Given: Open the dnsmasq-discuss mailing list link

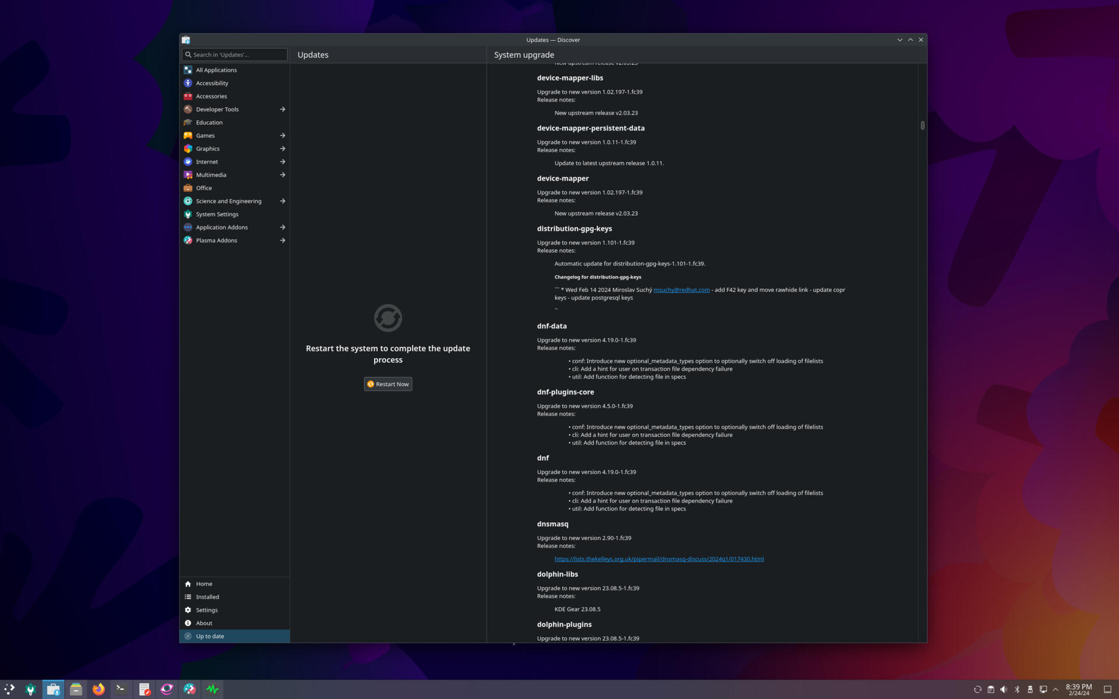Looking at the screenshot, I should click(x=659, y=559).
